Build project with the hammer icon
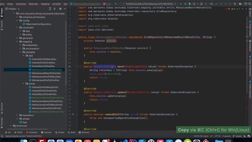 (x=116, y=4)
